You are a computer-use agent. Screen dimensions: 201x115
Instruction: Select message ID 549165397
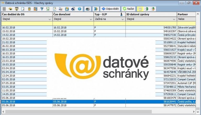pos(170,31)
